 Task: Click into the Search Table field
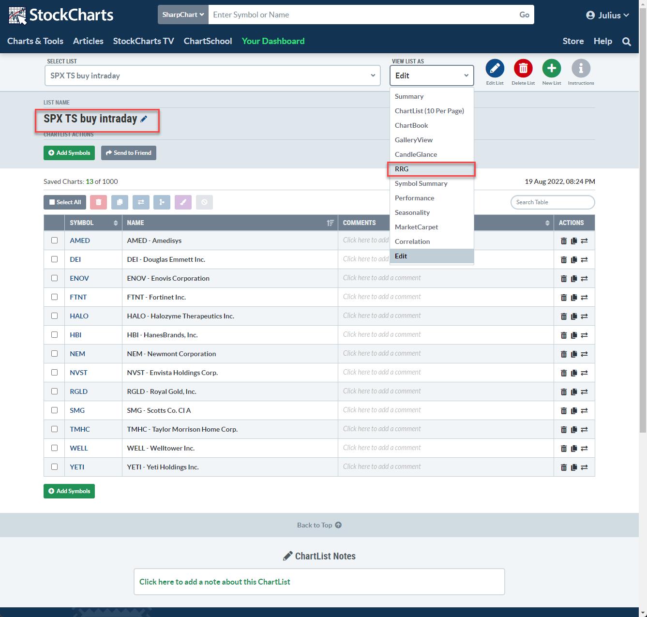552,202
